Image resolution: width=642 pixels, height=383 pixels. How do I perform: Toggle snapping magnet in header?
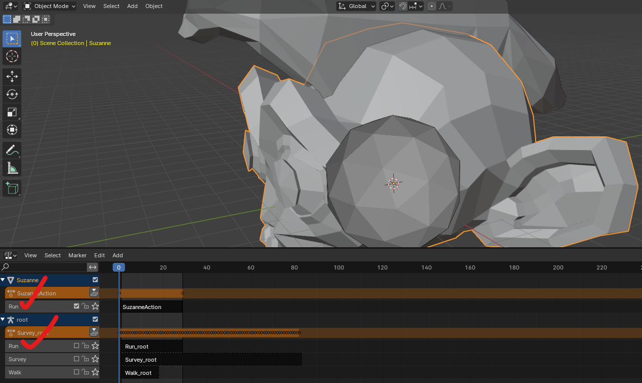pos(402,6)
